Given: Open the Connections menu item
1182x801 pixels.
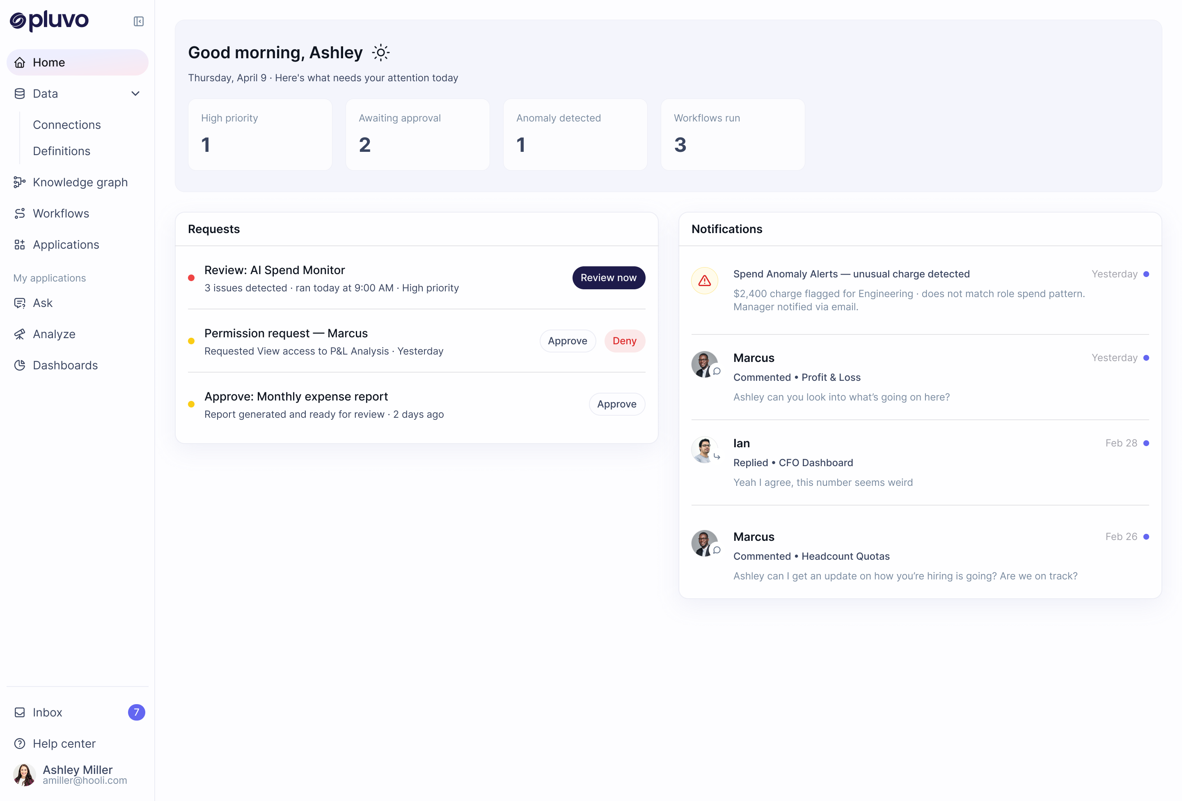Looking at the screenshot, I should pos(66,125).
